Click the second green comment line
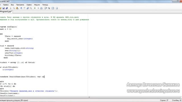182x102 pixels. tap(44, 20)
